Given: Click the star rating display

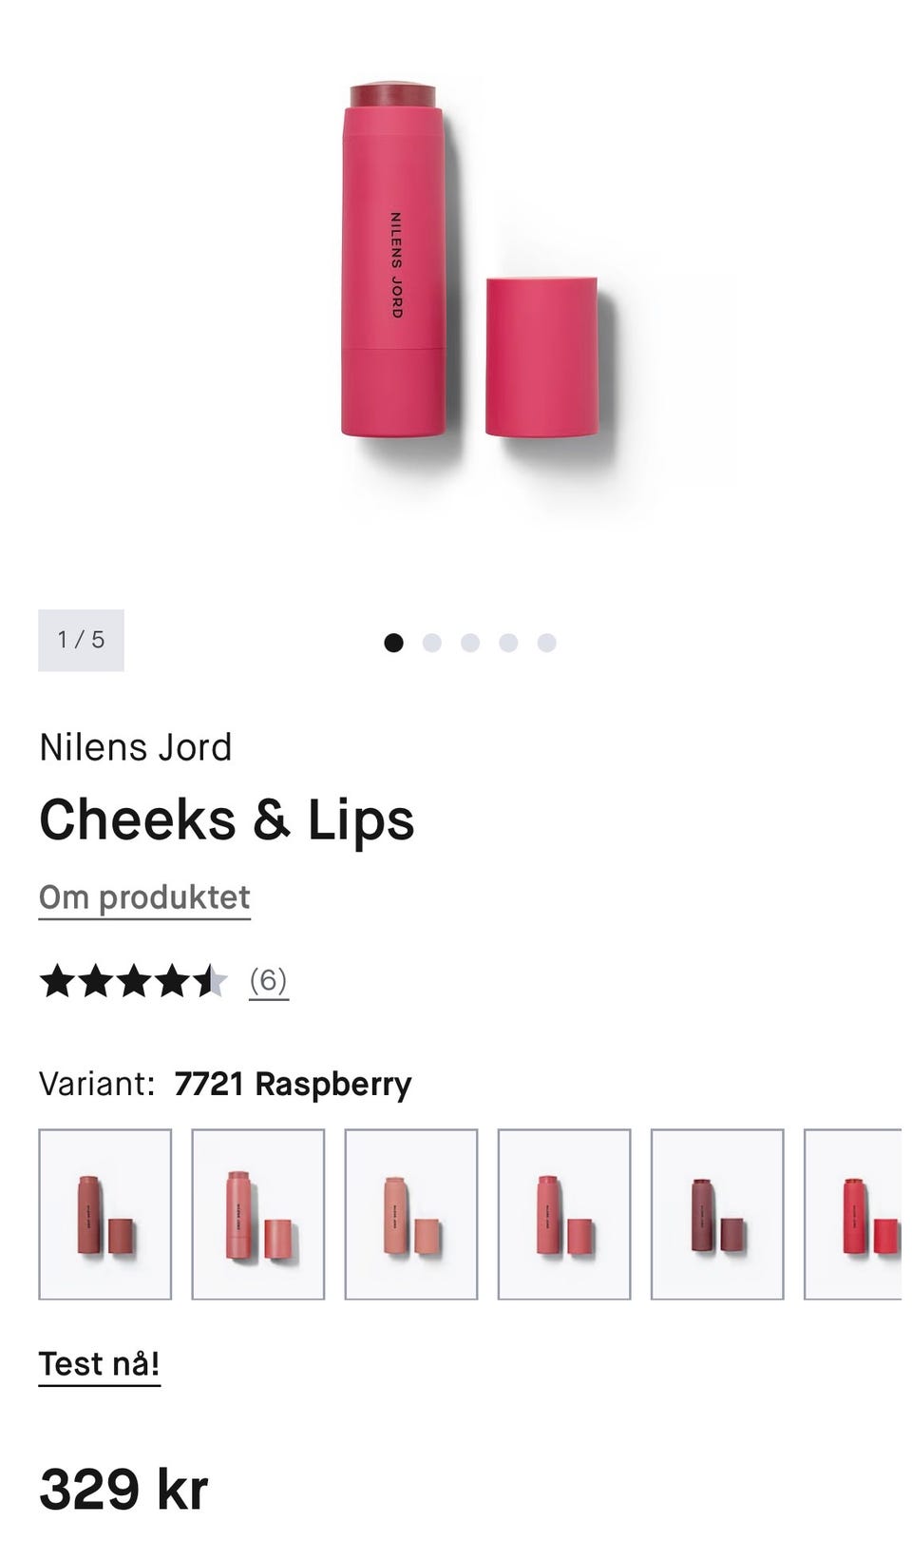Looking at the screenshot, I should (x=133, y=980).
